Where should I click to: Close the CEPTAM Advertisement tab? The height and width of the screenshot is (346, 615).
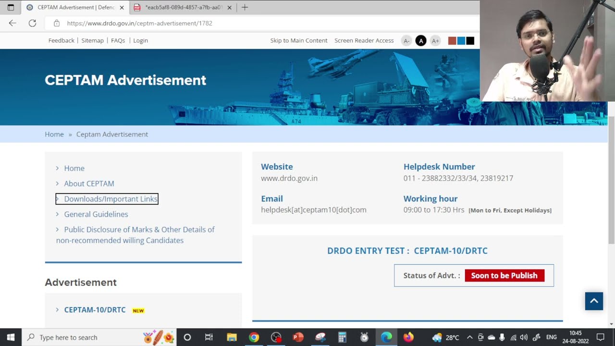pyautogui.click(x=122, y=8)
